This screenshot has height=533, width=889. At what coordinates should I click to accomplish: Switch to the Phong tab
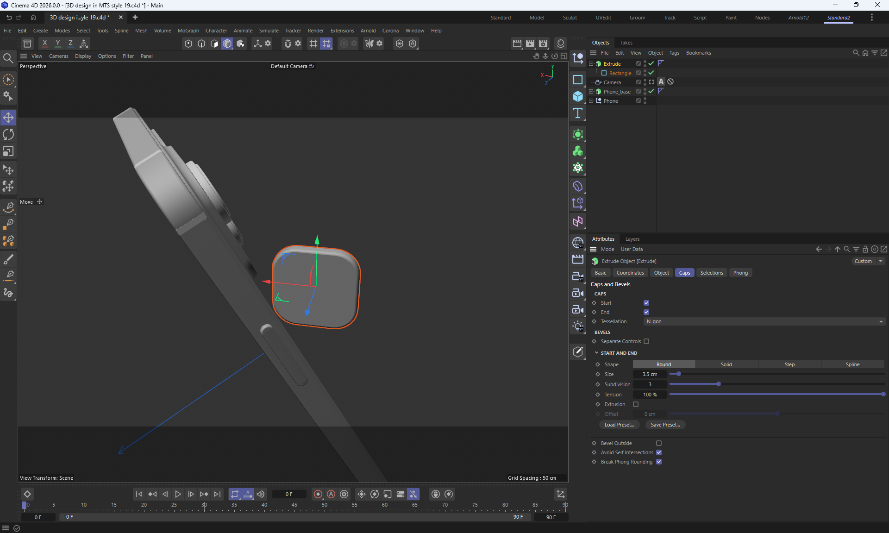click(x=740, y=273)
